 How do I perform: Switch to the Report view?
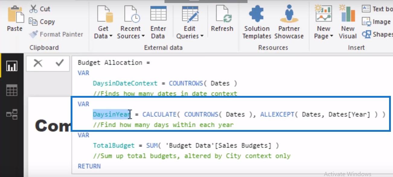pyautogui.click(x=12, y=66)
